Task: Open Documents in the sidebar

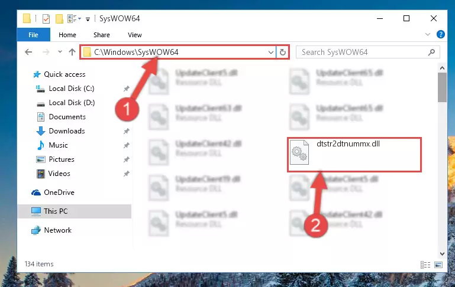Action: (67, 117)
